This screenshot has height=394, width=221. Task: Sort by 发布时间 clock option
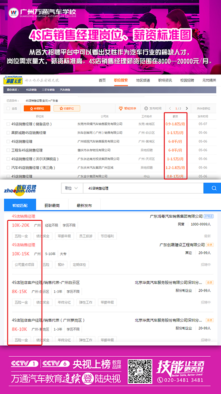pos(153,108)
